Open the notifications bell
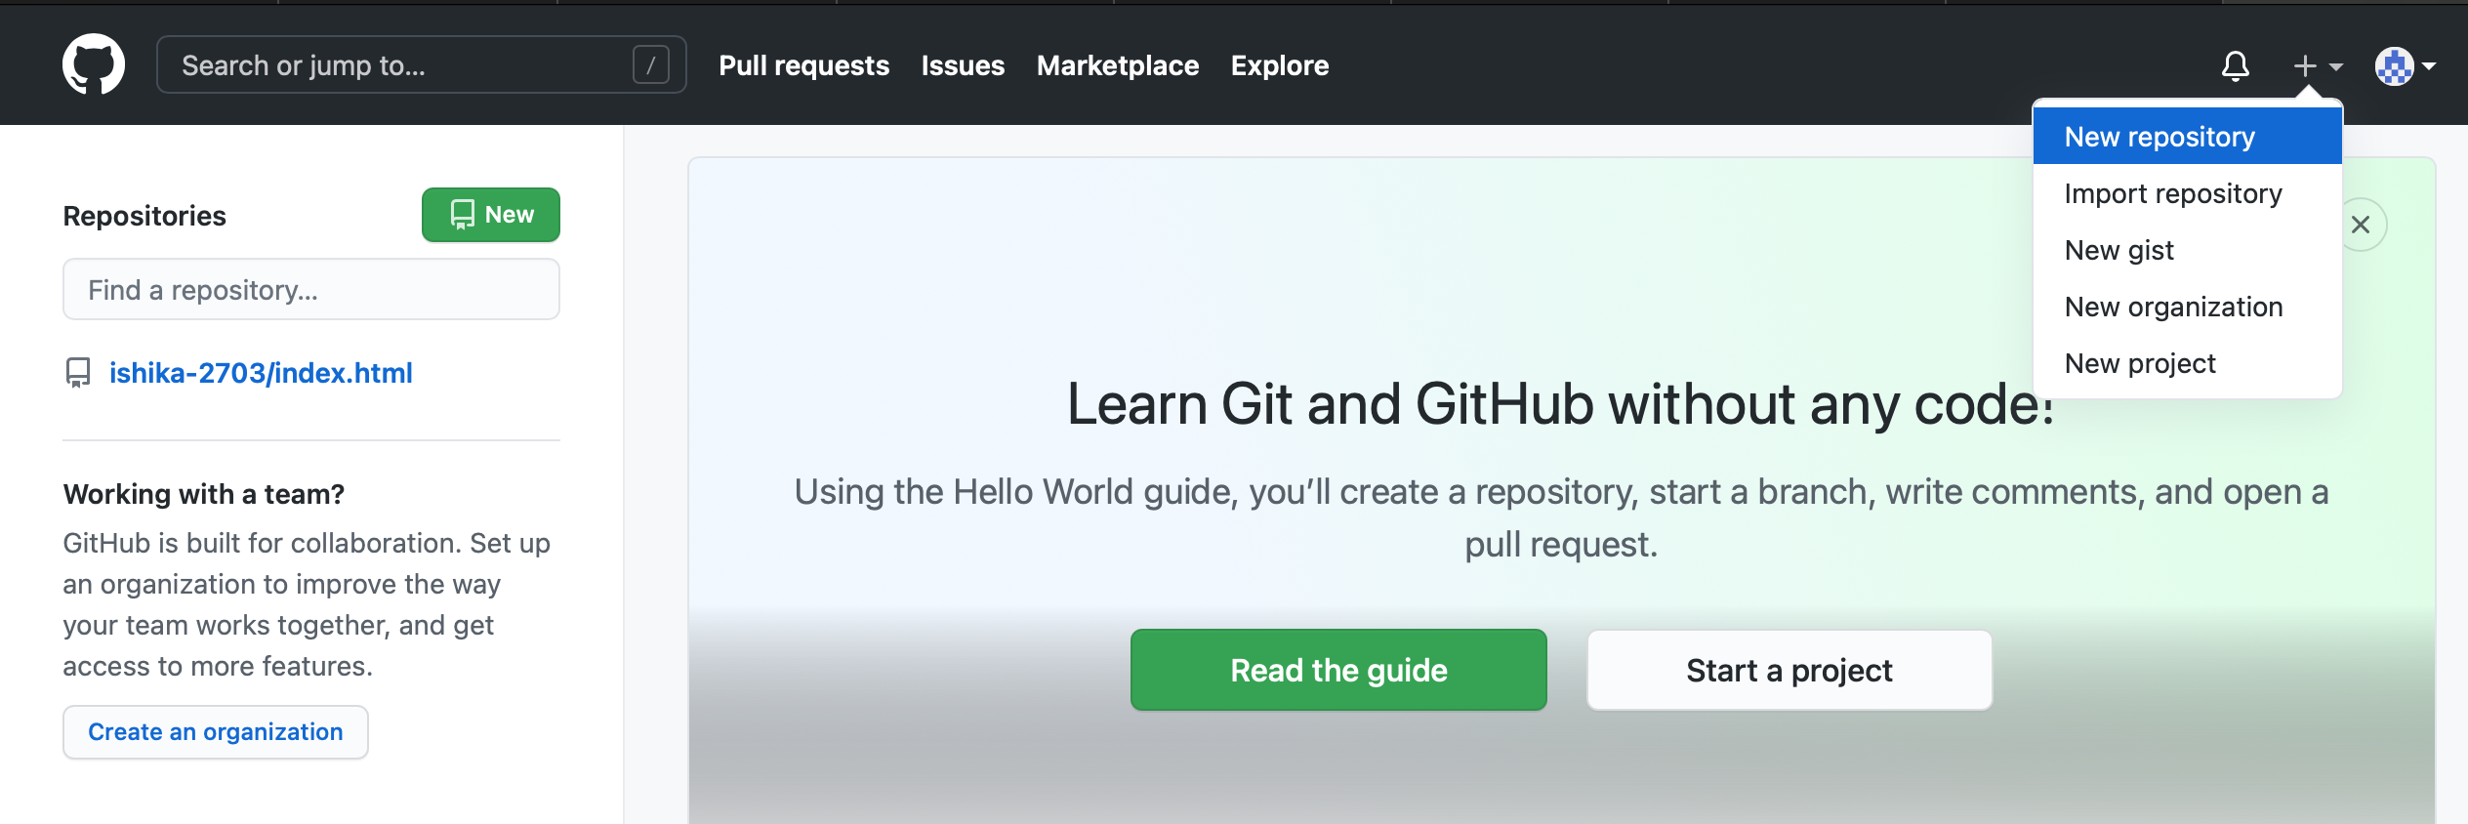2468x824 pixels. tap(2235, 65)
